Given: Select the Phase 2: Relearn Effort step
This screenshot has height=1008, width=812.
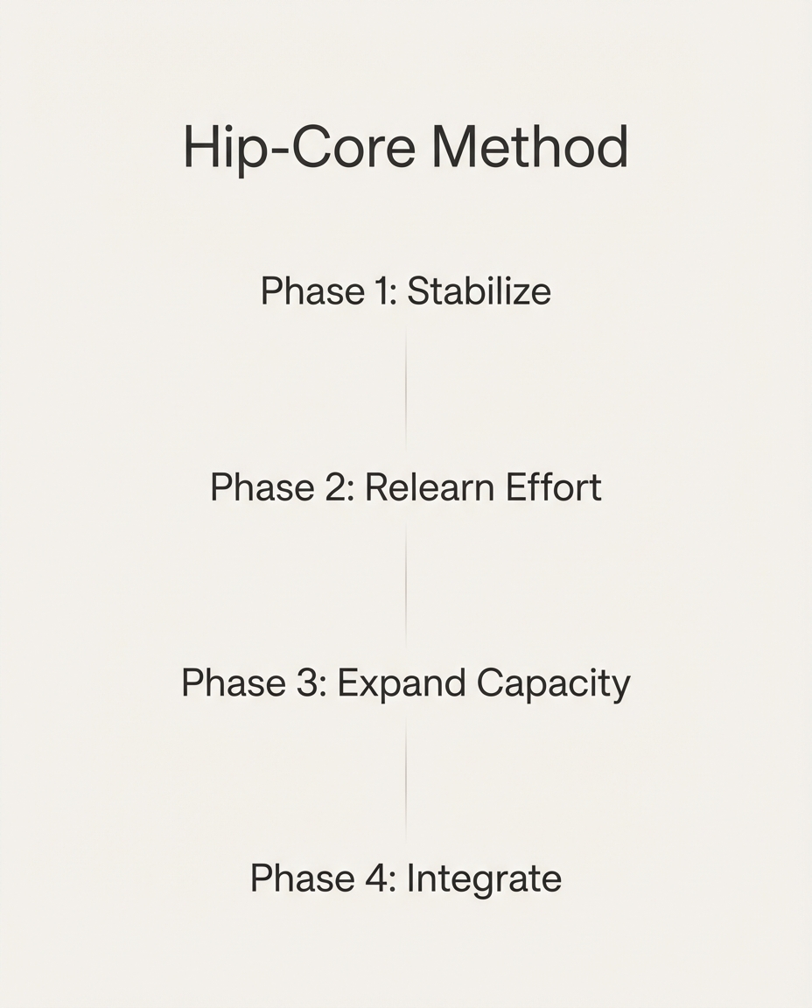Looking at the screenshot, I should pos(405,487).
